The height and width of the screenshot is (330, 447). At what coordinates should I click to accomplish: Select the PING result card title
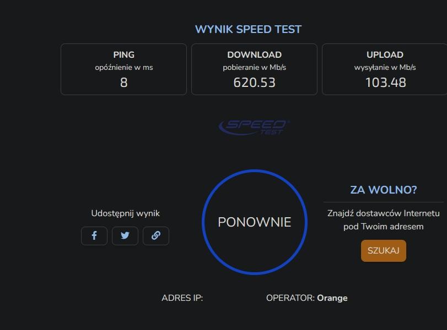pyautogui.click(x=123, y=55)
